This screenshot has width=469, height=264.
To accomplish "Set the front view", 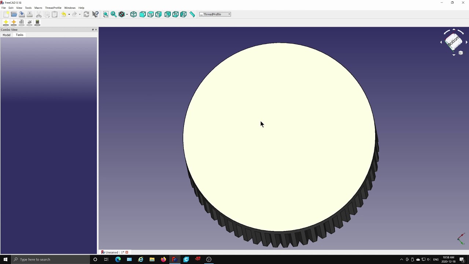I will pos(143,14).
